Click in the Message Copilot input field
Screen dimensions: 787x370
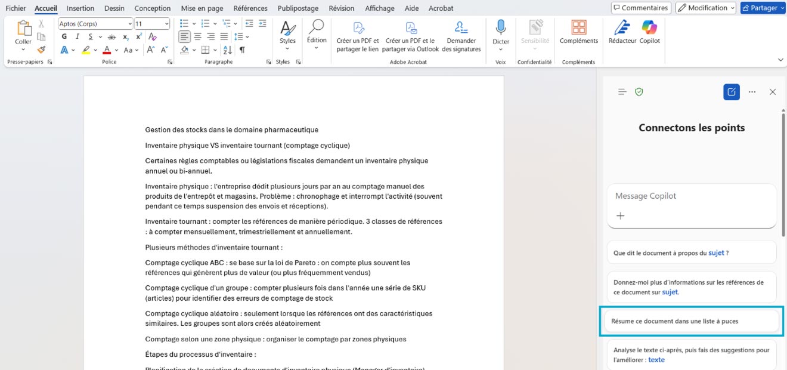pos(691,196)
